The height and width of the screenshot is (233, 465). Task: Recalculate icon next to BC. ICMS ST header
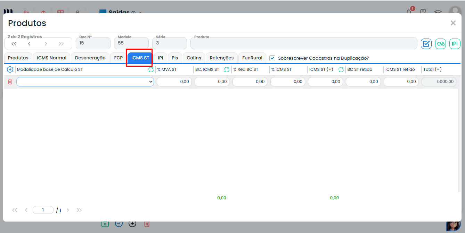click(227, 69)
